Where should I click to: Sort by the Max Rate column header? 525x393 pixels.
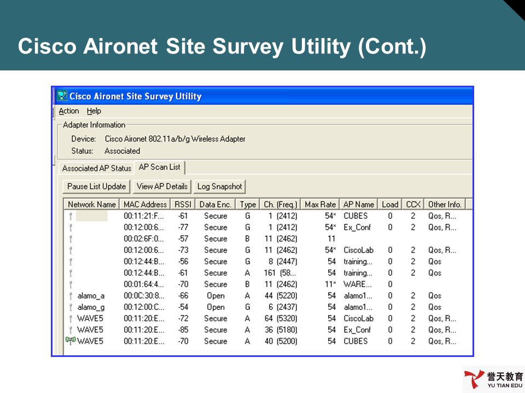[320, 204]
